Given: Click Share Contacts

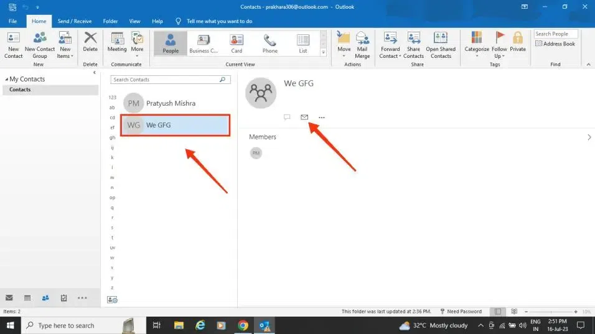Looking at the screenshot, I should [413, 45].
